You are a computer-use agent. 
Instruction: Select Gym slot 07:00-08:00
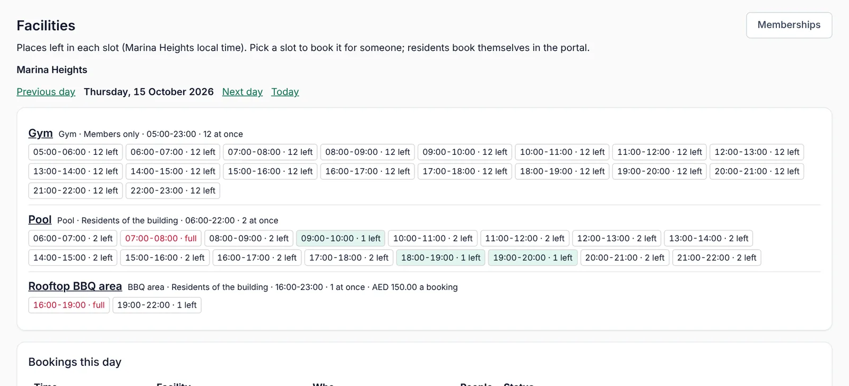pos(270,152)
